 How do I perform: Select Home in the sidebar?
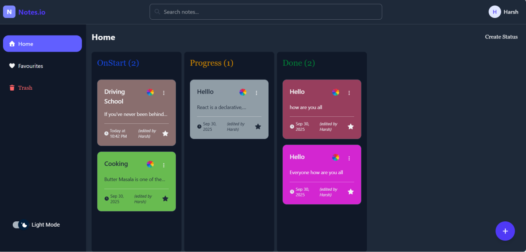pos(42,44)
